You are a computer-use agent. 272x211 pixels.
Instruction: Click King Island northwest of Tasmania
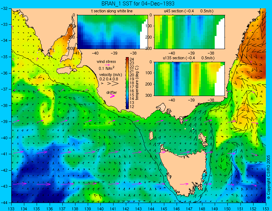(151, 136)
